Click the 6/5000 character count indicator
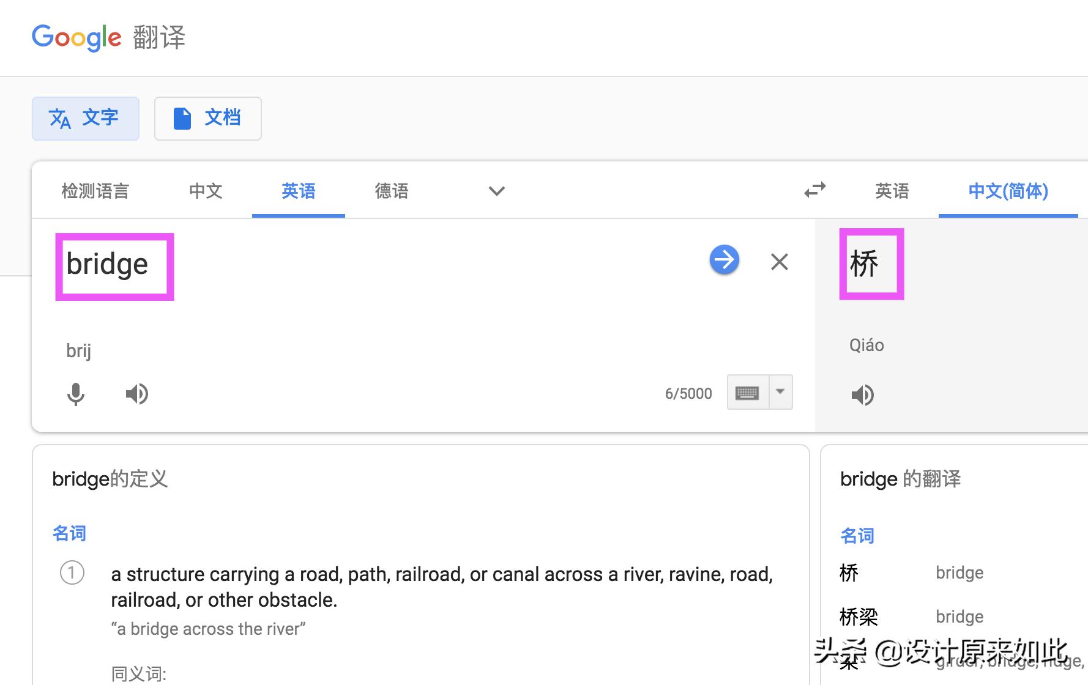This screenshot has width=1088, height=685. point(688,393)
